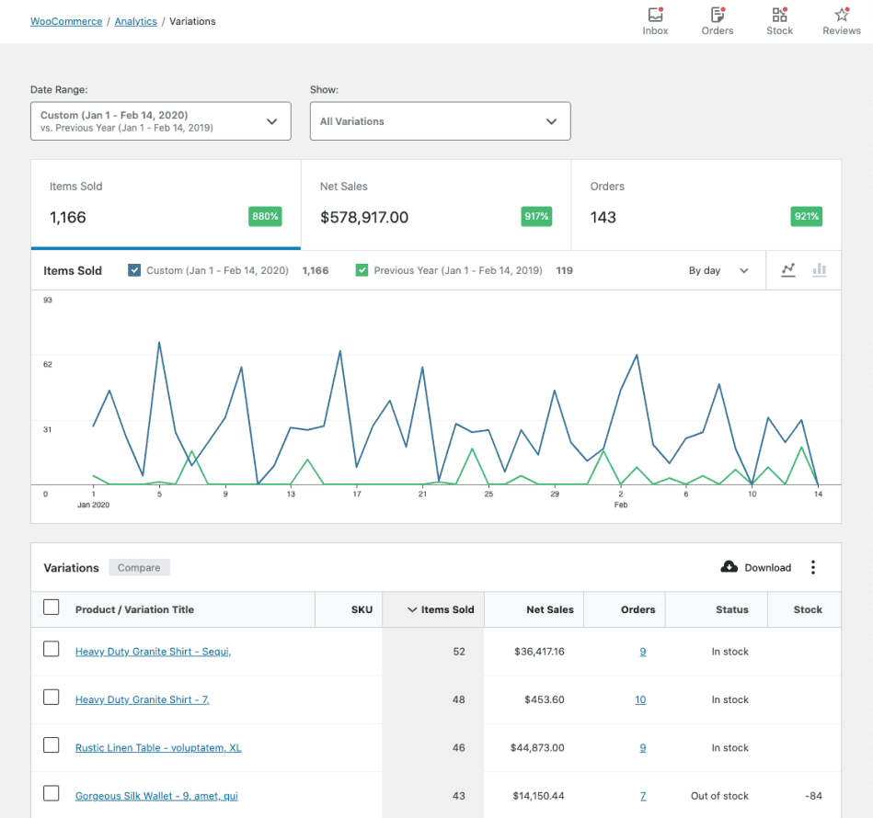873x818 pixels.
Task: Open the Rustic Linen Table variation link
Action: coord(157,747)
